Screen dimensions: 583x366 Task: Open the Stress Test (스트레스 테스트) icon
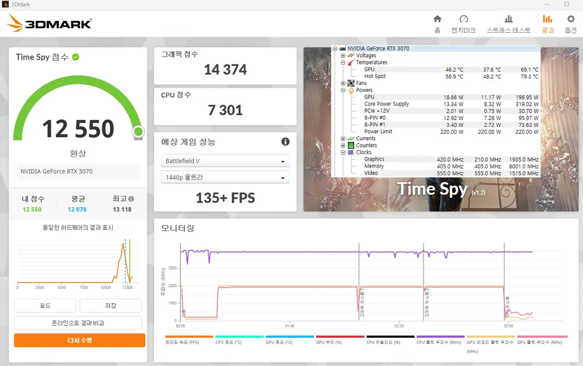click(x=509, y=19)
